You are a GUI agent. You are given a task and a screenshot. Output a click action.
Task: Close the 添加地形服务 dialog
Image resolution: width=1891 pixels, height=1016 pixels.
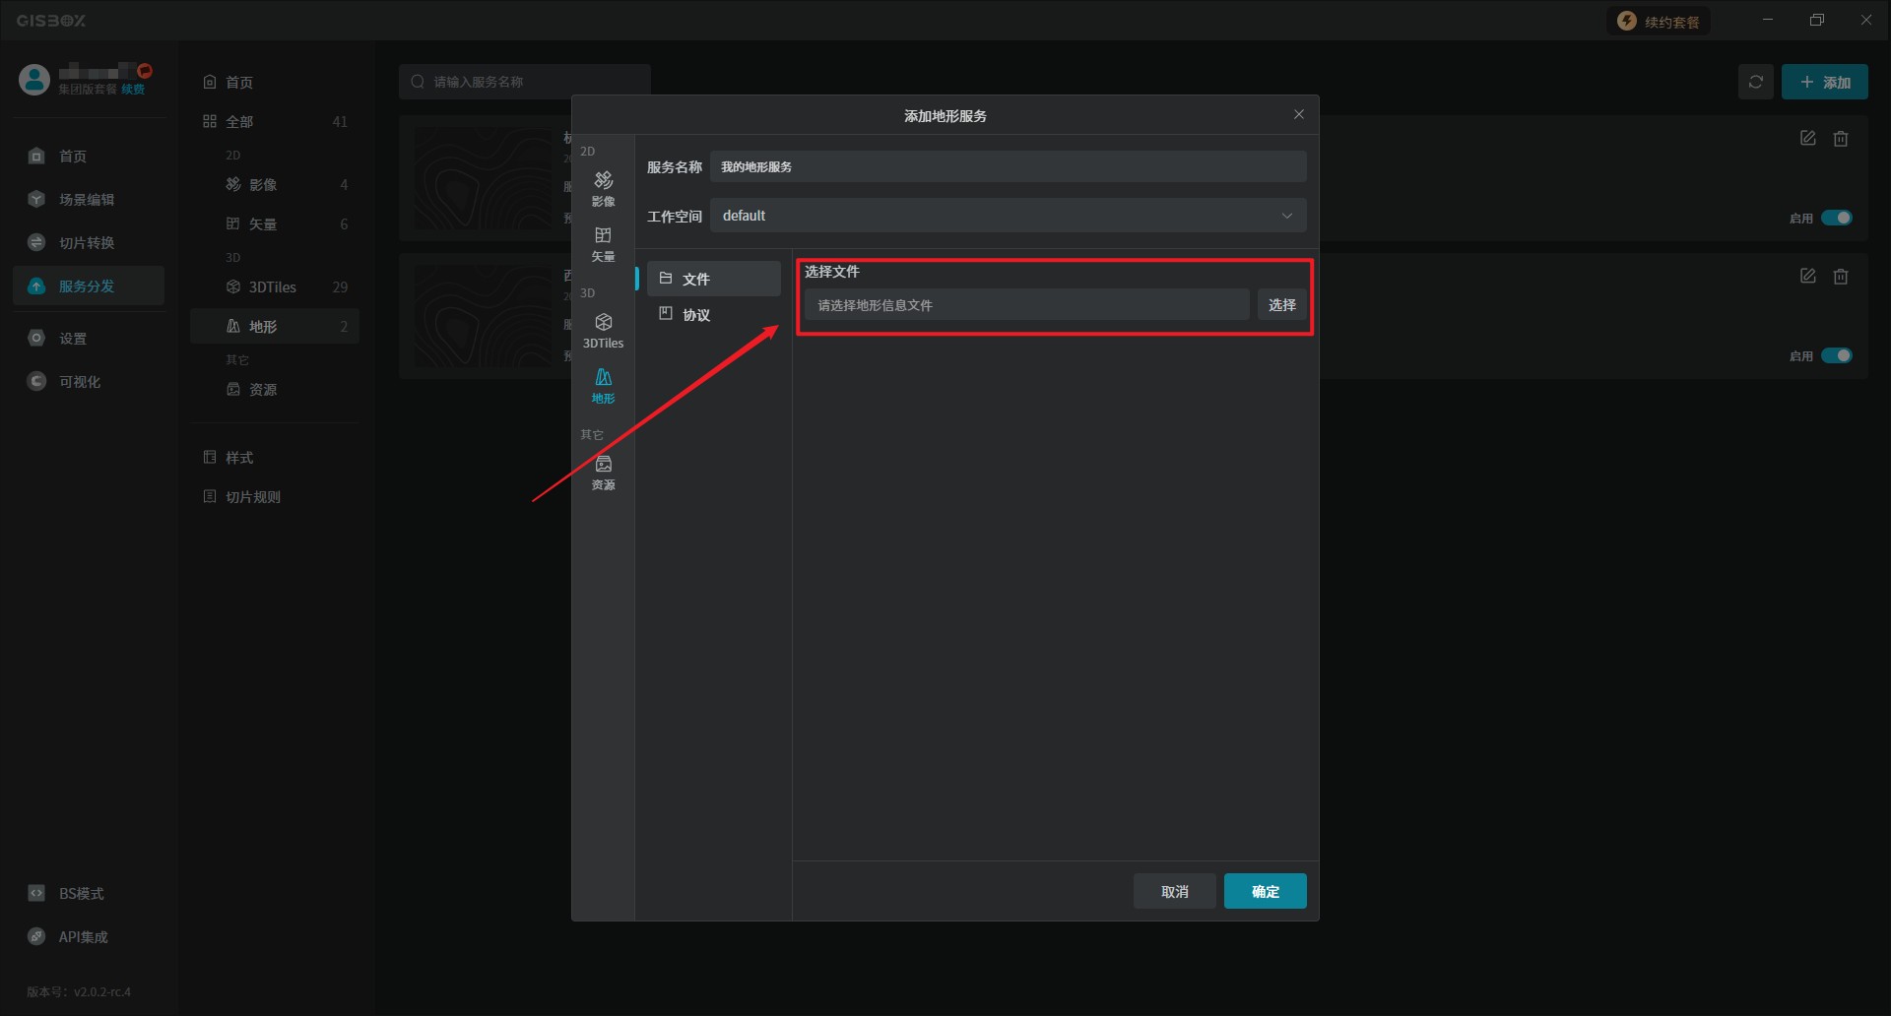(x=1298, y=115)
